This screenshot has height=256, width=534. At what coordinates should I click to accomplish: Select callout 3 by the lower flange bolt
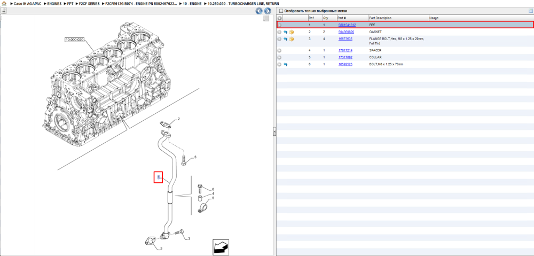[189, 238]
